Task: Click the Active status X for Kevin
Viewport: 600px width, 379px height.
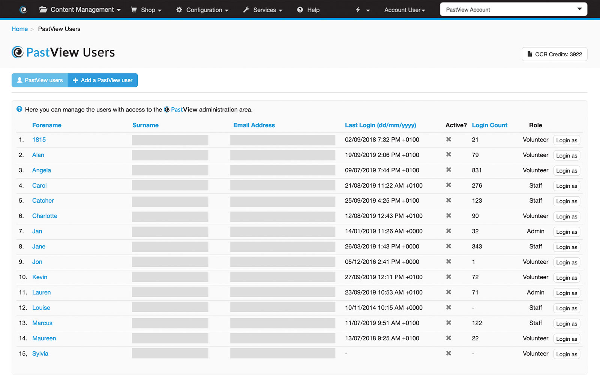Action: pyautogui.click(x=448, y=277)
